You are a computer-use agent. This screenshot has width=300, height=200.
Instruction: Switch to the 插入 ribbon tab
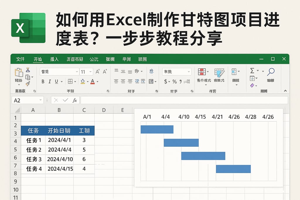54,59
